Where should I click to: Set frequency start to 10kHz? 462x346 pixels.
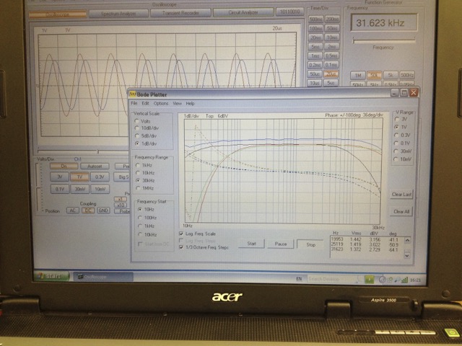(x=147, y=234)
